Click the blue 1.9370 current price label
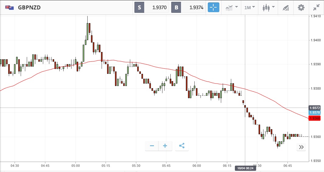Image resolution: width=324 pixels, height=172 pixels. coord(315,112)
